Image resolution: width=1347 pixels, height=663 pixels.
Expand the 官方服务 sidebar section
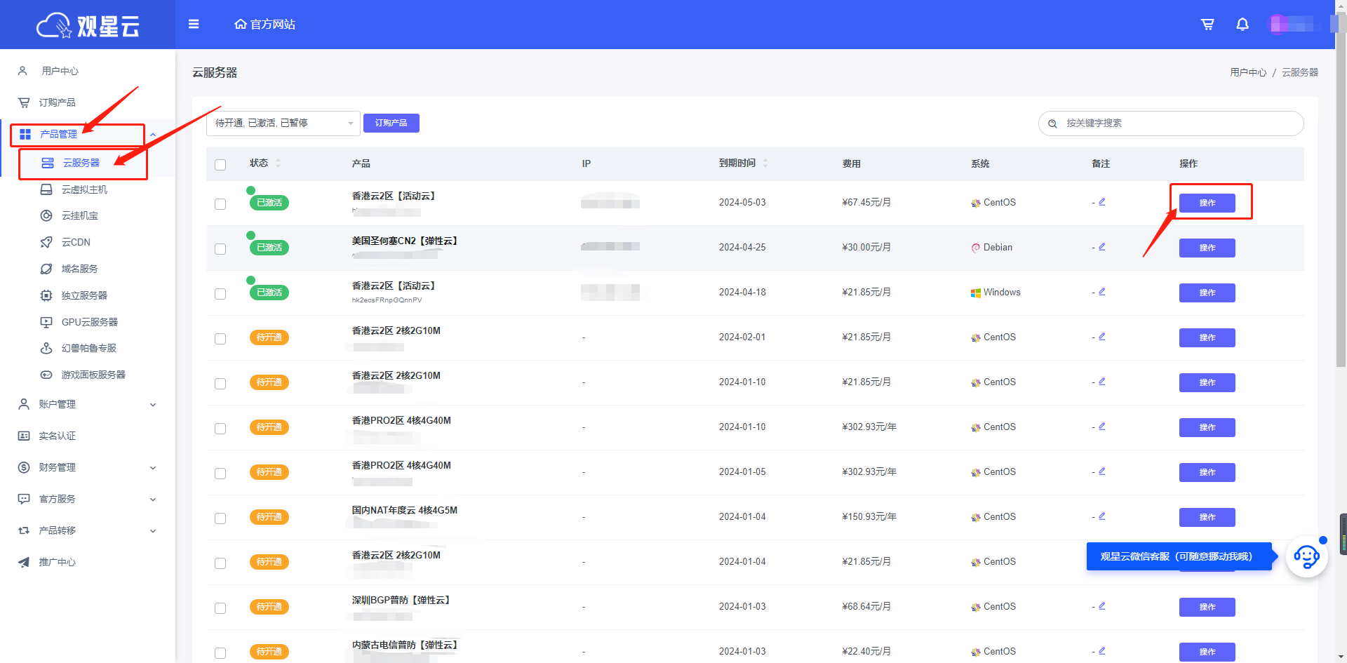(153, 499)
